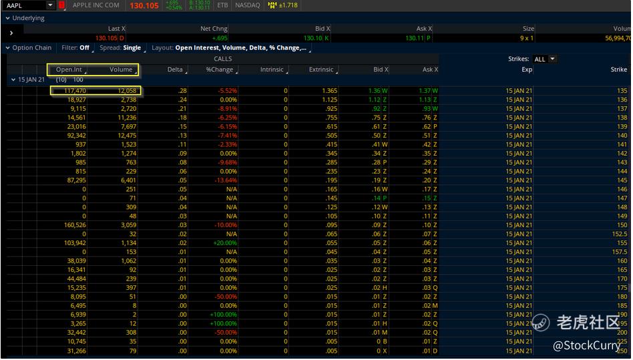The height and width of the screenshot is (360, 633).
Task: Click the .02 bid with exchange H on strike 175
Action: click(x=376, y=288)
